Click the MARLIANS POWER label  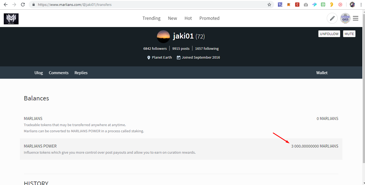[x=40, y=146]
